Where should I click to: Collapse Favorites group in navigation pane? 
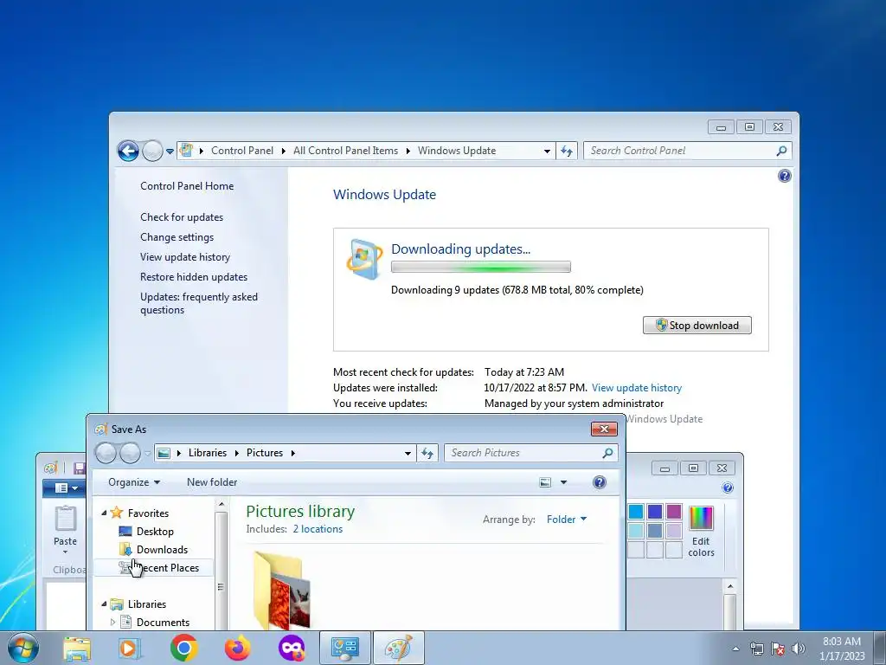pyautogui.click(x=104, y=513)
